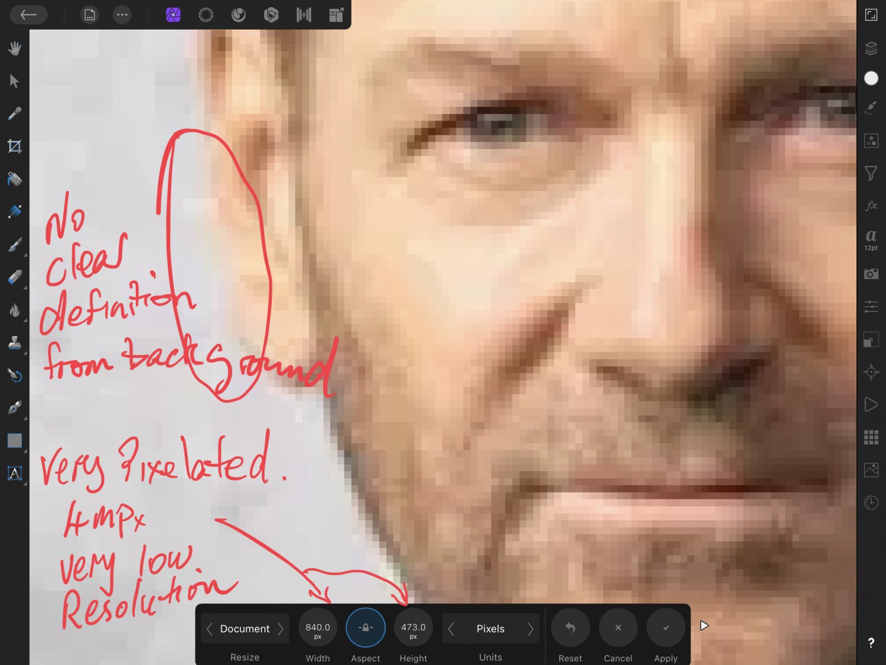Open the fx layer effects panel
This screenshot has height=665, width=886.
871,206
